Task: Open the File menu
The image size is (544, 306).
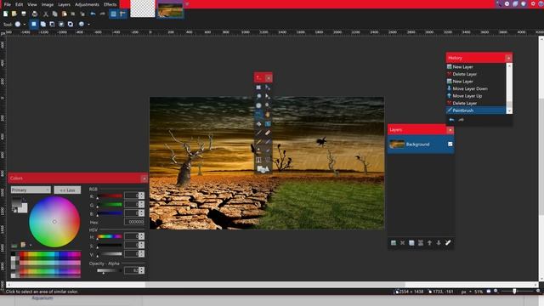Action: (8, 4)
